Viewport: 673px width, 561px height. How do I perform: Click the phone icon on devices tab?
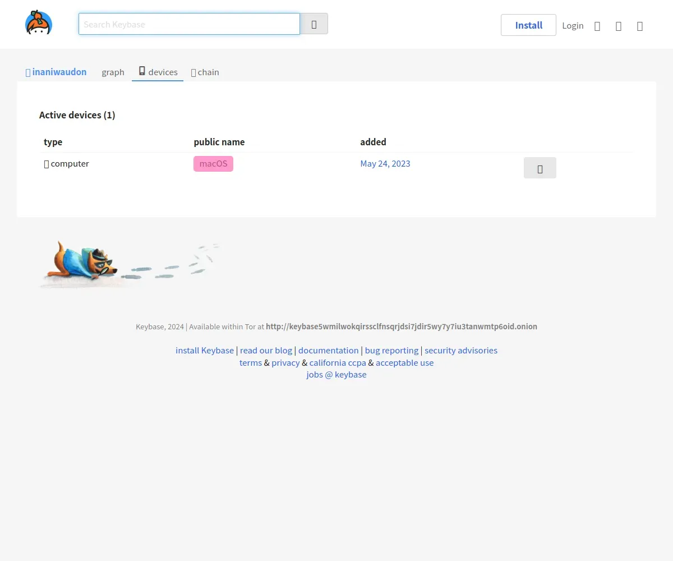(x=142, y=71)
